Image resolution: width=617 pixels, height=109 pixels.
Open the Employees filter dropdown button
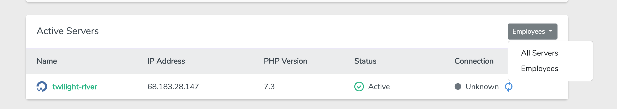532,32
